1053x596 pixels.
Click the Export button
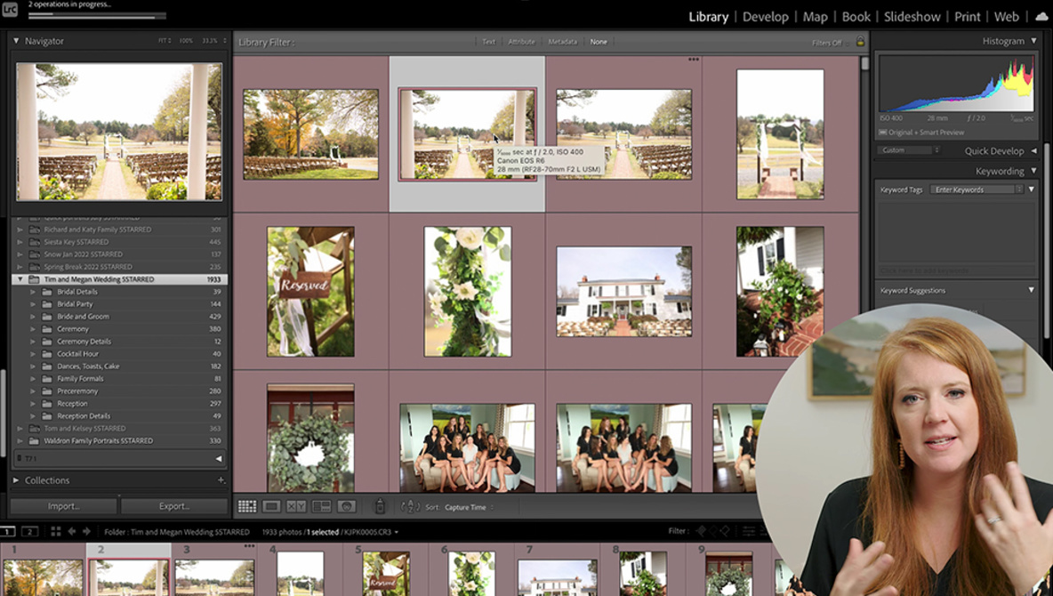[174, 506]
